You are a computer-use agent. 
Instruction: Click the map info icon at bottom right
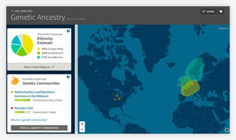(227, 130)
